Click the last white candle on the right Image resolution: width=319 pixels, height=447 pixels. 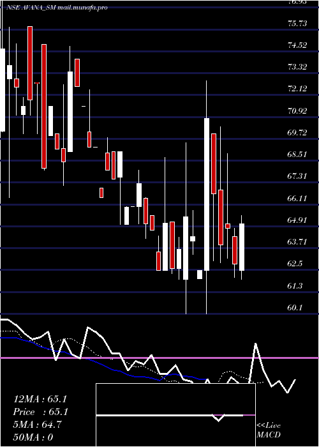coord(242,247)
